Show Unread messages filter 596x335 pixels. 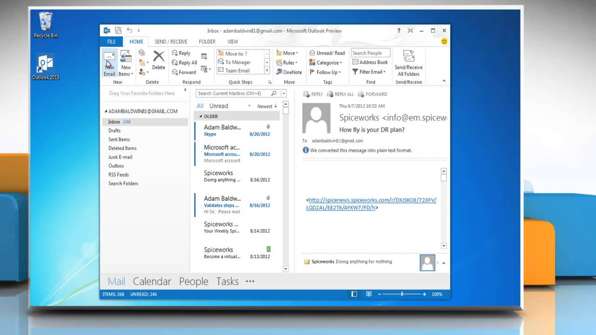[218, 106]
